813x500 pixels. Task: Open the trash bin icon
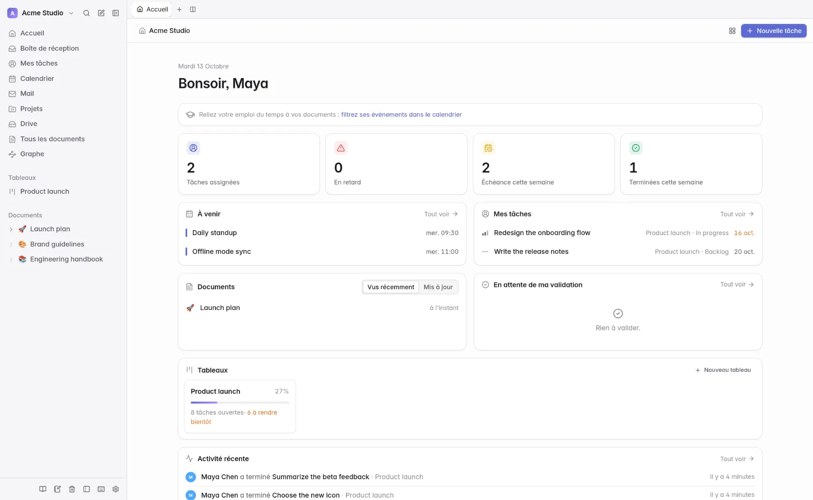click(72, 489)
